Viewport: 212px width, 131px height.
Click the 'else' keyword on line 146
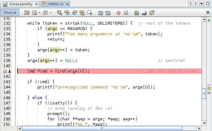click(x=37, y=98)
